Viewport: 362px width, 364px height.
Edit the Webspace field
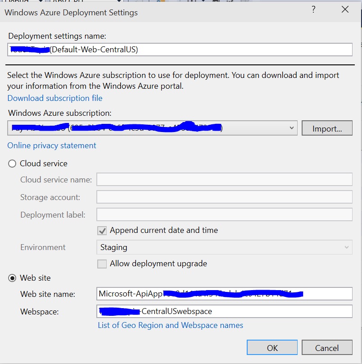tap(224, 311)
